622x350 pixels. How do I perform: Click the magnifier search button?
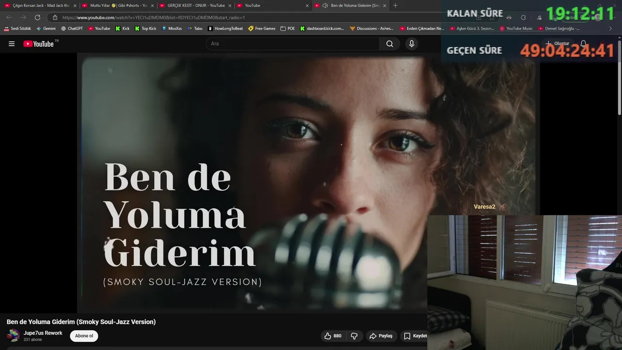pos(390,44)
